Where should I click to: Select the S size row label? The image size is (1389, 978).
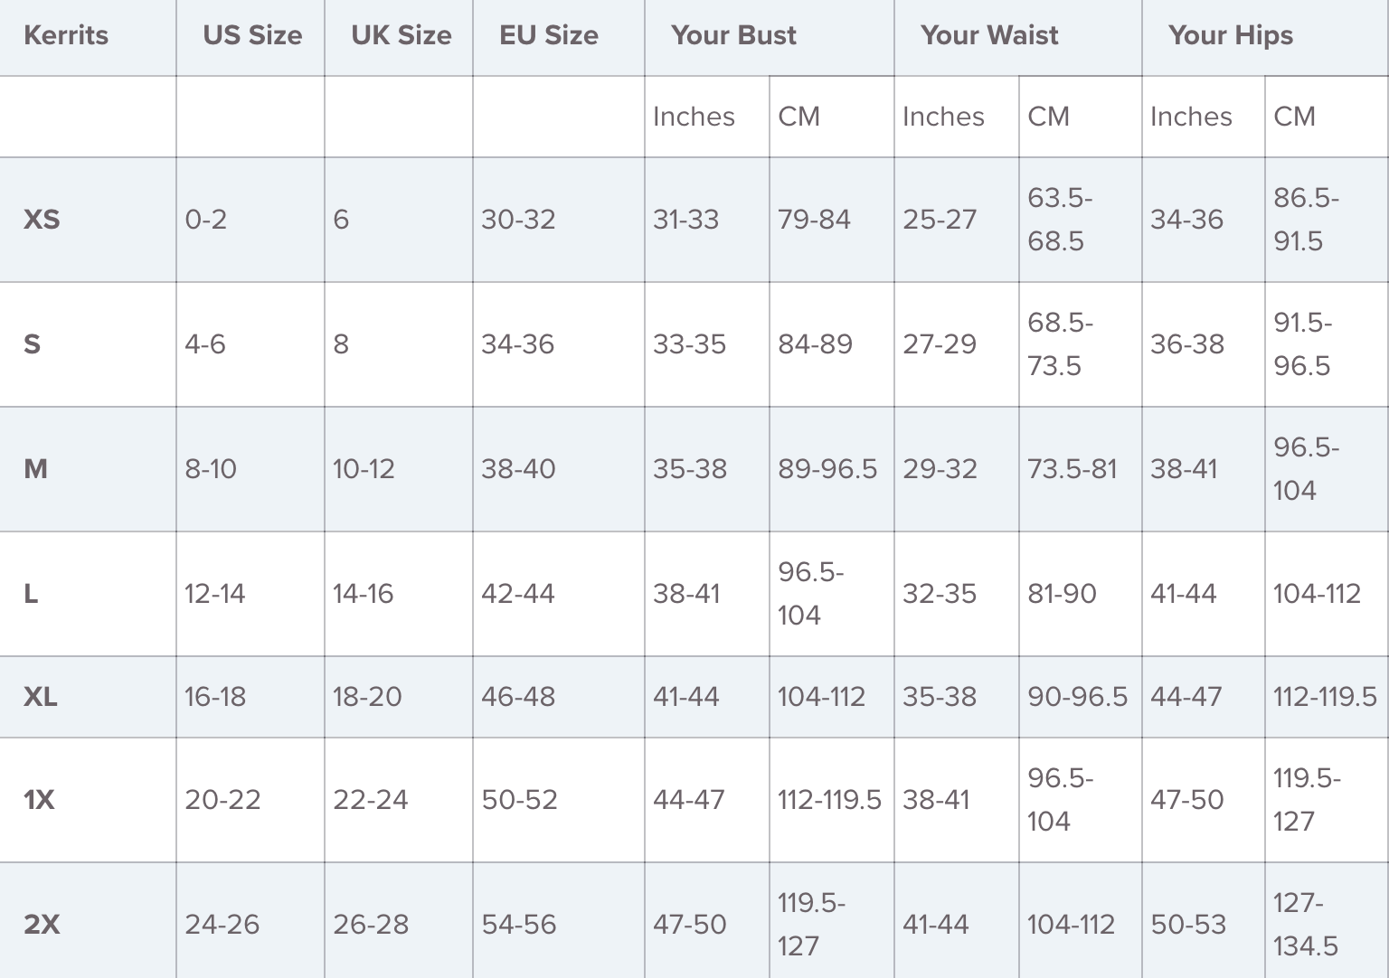pyautogui.click(x=32, y=344)
